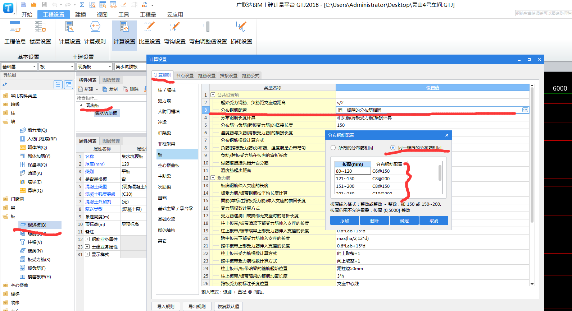Expand 显示样式 property group
The height and width of the screenshot is (311, 572).
[x=87, y=254]
